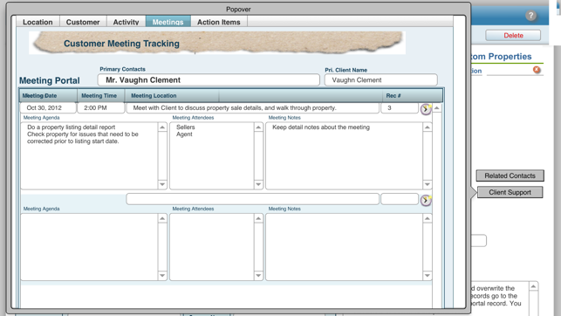Click arrow icon on empty meeting row

click(426, 200)
